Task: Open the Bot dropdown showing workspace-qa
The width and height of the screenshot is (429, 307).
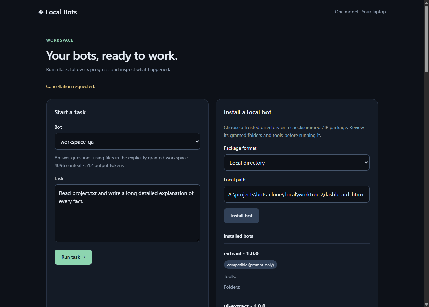Action: tap(127, 142)
